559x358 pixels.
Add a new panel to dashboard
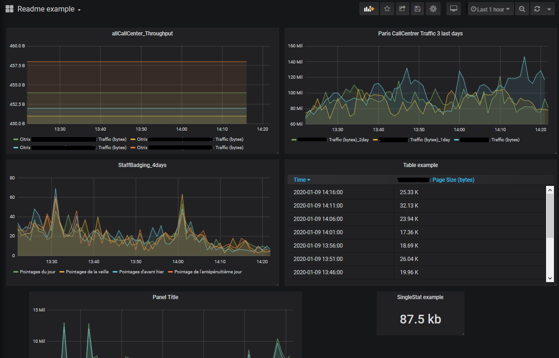click(x=369, y=9)
